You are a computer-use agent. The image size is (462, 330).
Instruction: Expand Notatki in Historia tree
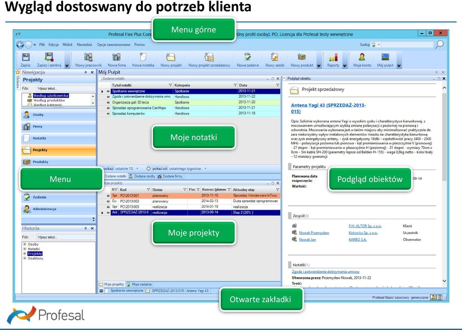pyautogui.click(x=25, y=249)
